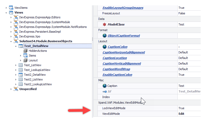This screenshot has width=206, height=123.
Task: Open the CaptionWordWrap property link
Action: [x=116, y=69]
